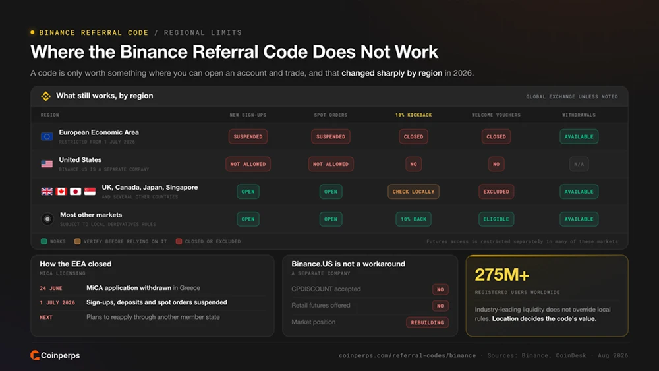Click the 24 JUNE timeline date
Screen dimensions: 659x371
pos(51,288)
